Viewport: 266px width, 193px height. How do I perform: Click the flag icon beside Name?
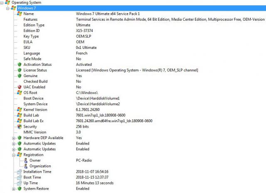[20, 14]
